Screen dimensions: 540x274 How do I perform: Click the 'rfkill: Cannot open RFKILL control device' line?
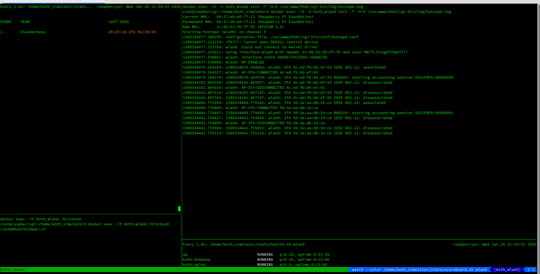coord(250,42)
